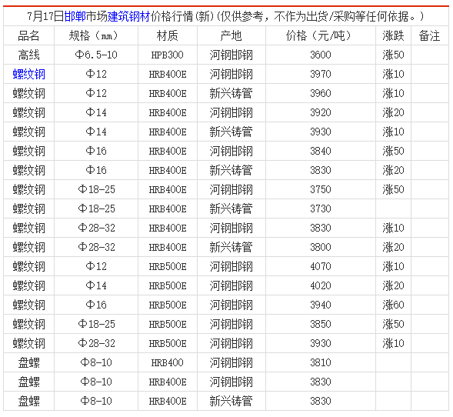The width and height of the screenshot is (453, 417).
Task: Click the price cell 3970
Action: pos(321,74)
